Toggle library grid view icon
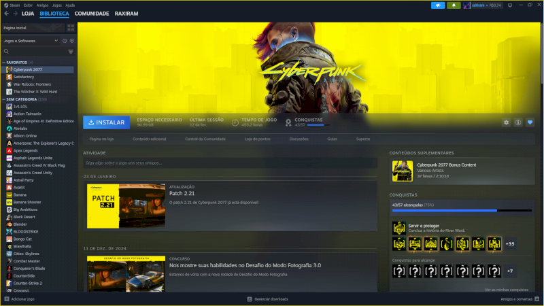The width and height of the screenshot is (544, 306). point(71,28)
